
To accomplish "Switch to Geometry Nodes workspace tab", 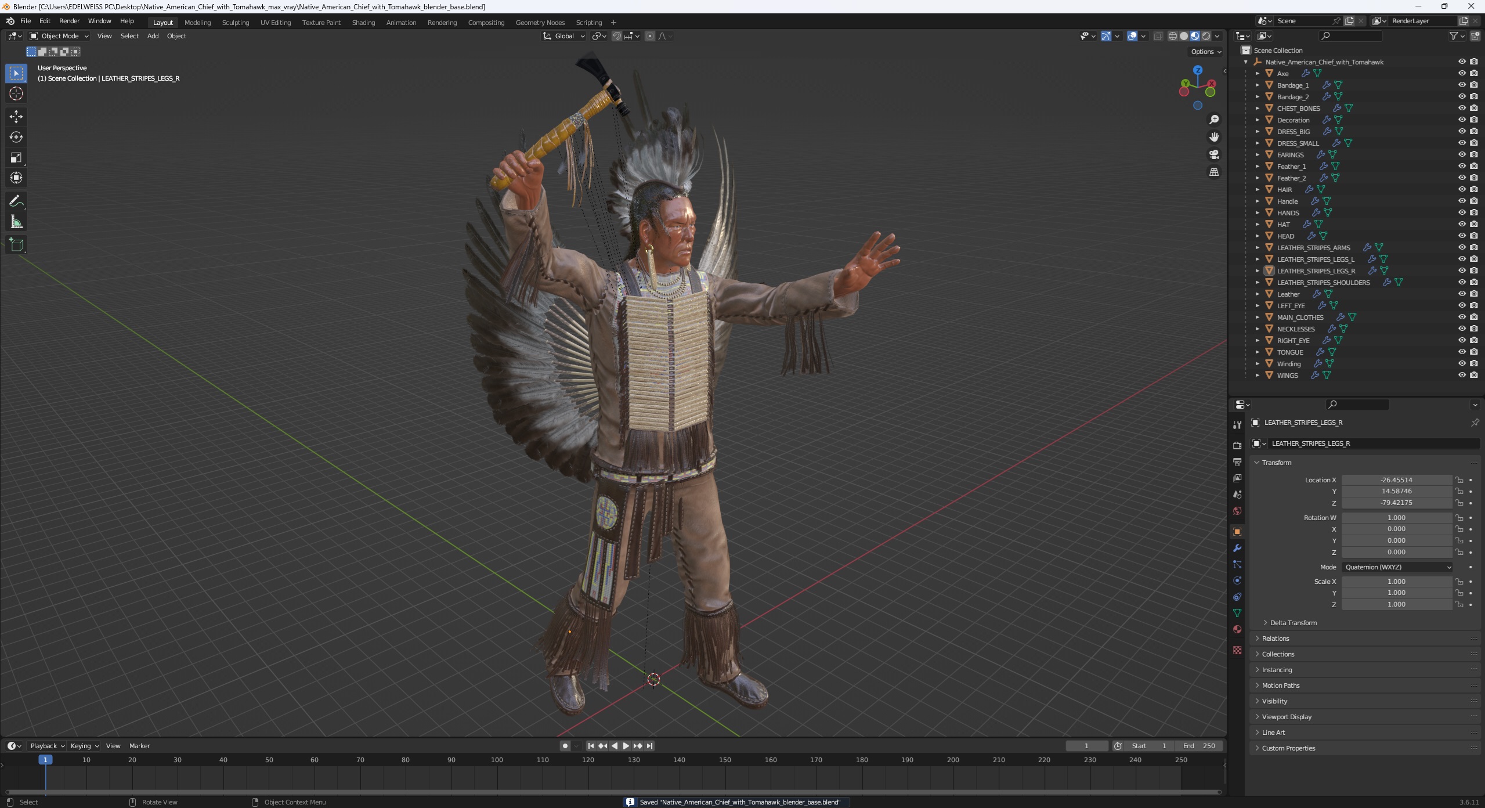I will coord(540,23).
